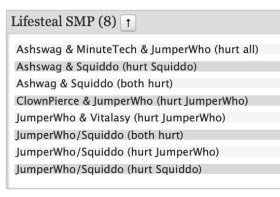Click the word JumperWho in the first row
This screenshot has width=280, height=197.
pyautogui.click(x=181, y=49)
